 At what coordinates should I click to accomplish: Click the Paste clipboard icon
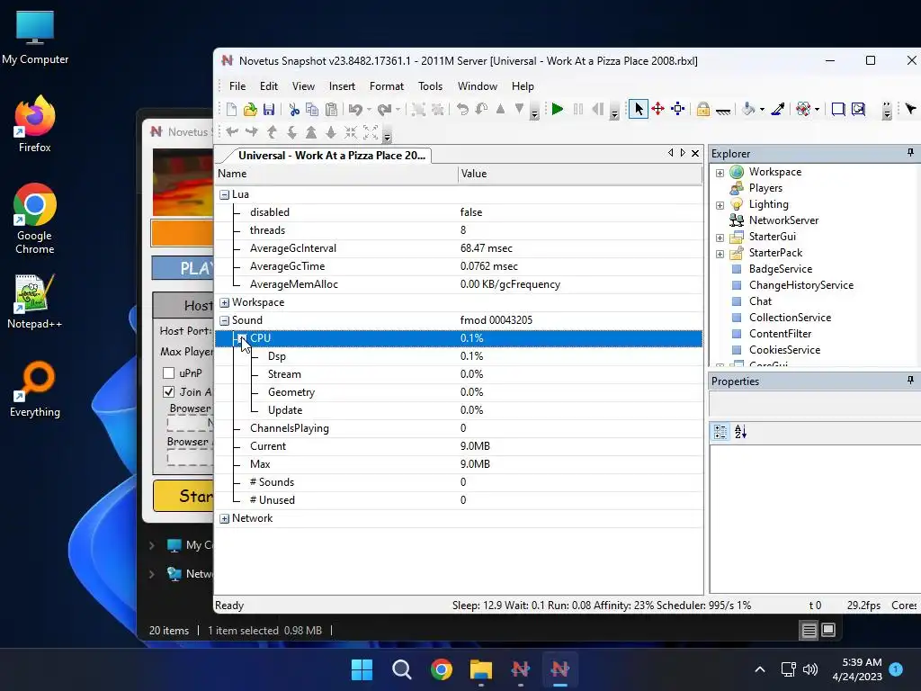331,109
